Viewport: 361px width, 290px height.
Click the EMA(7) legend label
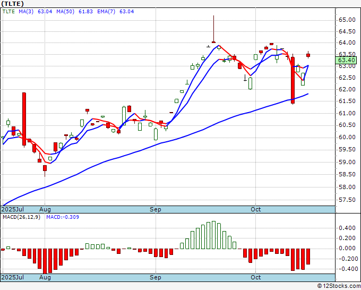point(106,12)
